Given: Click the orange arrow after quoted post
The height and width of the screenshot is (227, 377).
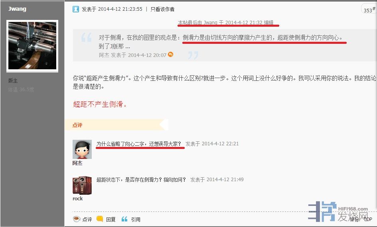Looking at the screenshot, I should click(170, 55).
